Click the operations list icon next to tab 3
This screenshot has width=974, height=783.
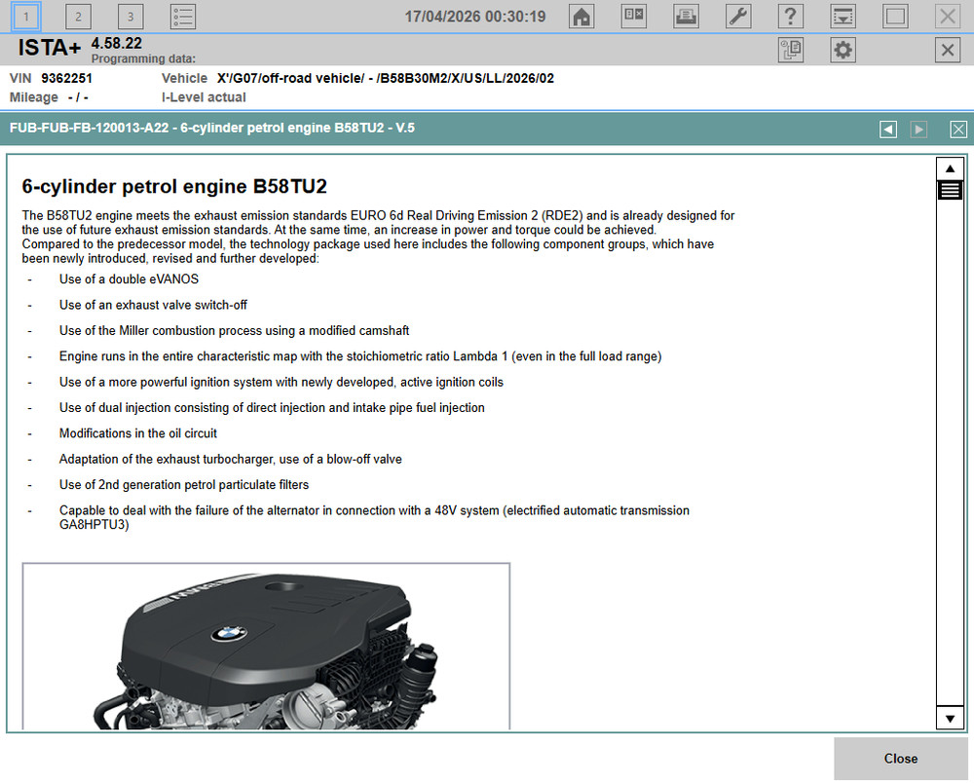(181, 16)
